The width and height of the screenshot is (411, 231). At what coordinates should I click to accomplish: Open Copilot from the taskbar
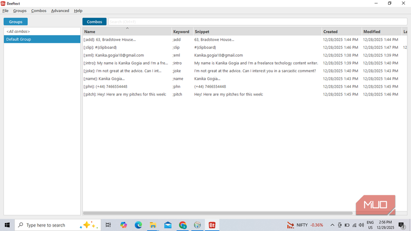[x=124, y=225]
